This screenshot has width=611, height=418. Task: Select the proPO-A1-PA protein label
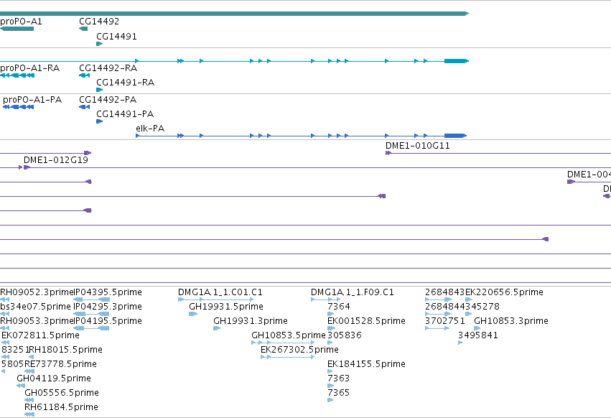click(32, 100)
